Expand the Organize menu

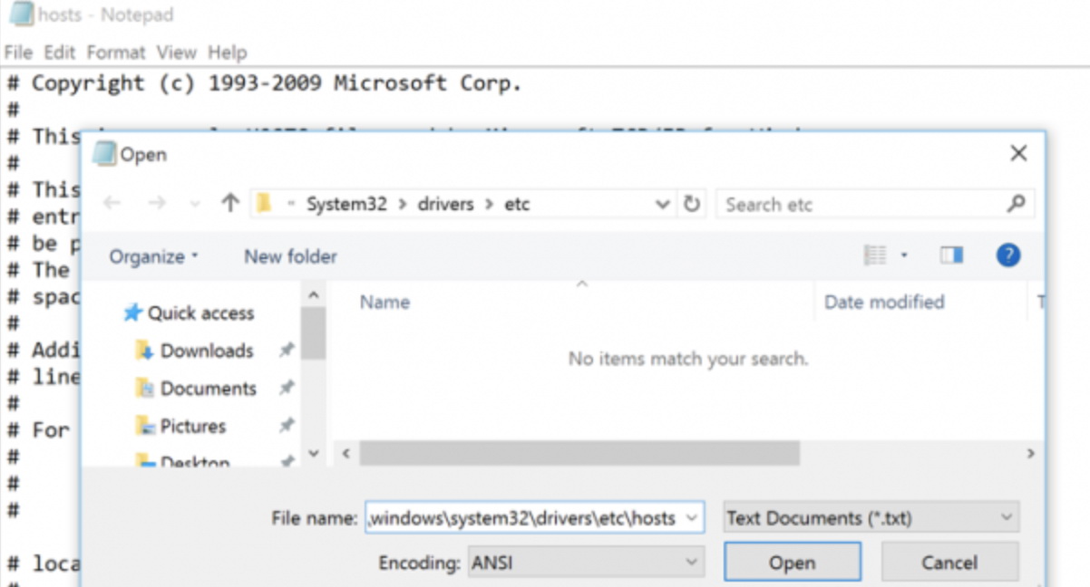(x=153, y=256)
